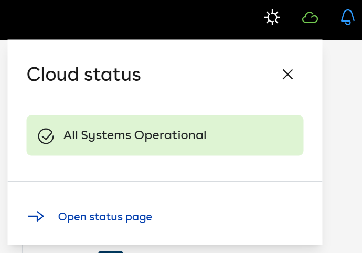
Task: Switch theme using the sun icon
Action: point(272,18)
